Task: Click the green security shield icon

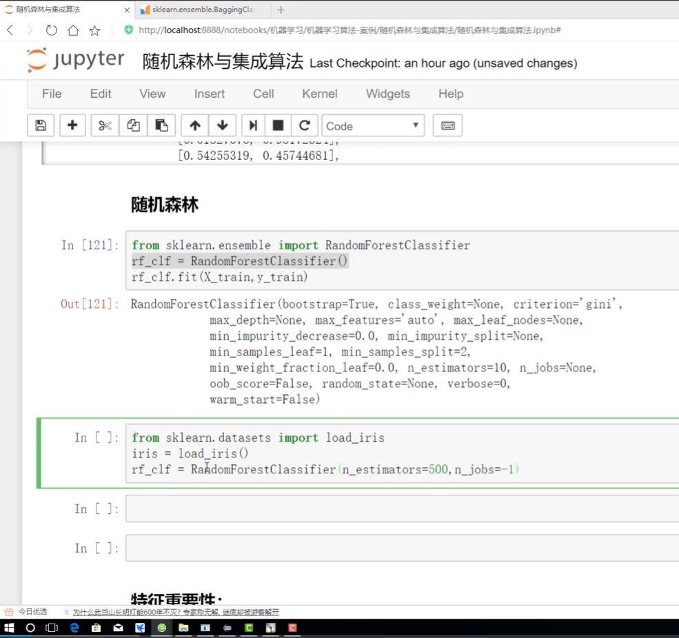Action: (x=129, y=30)
